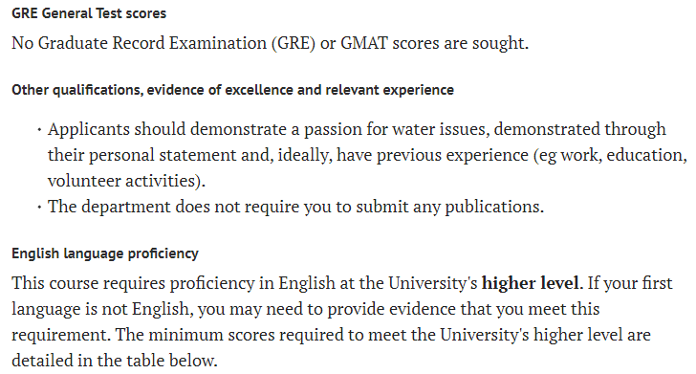Click 'University's higher level are' on third line
This screenshot has width=696, height=374.
pos(545,335)
